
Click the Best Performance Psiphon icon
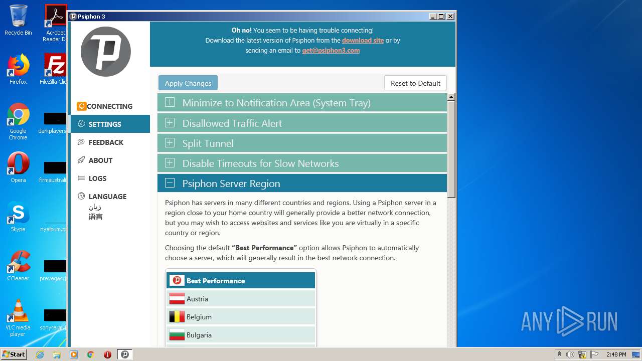(x=177, y=281)
